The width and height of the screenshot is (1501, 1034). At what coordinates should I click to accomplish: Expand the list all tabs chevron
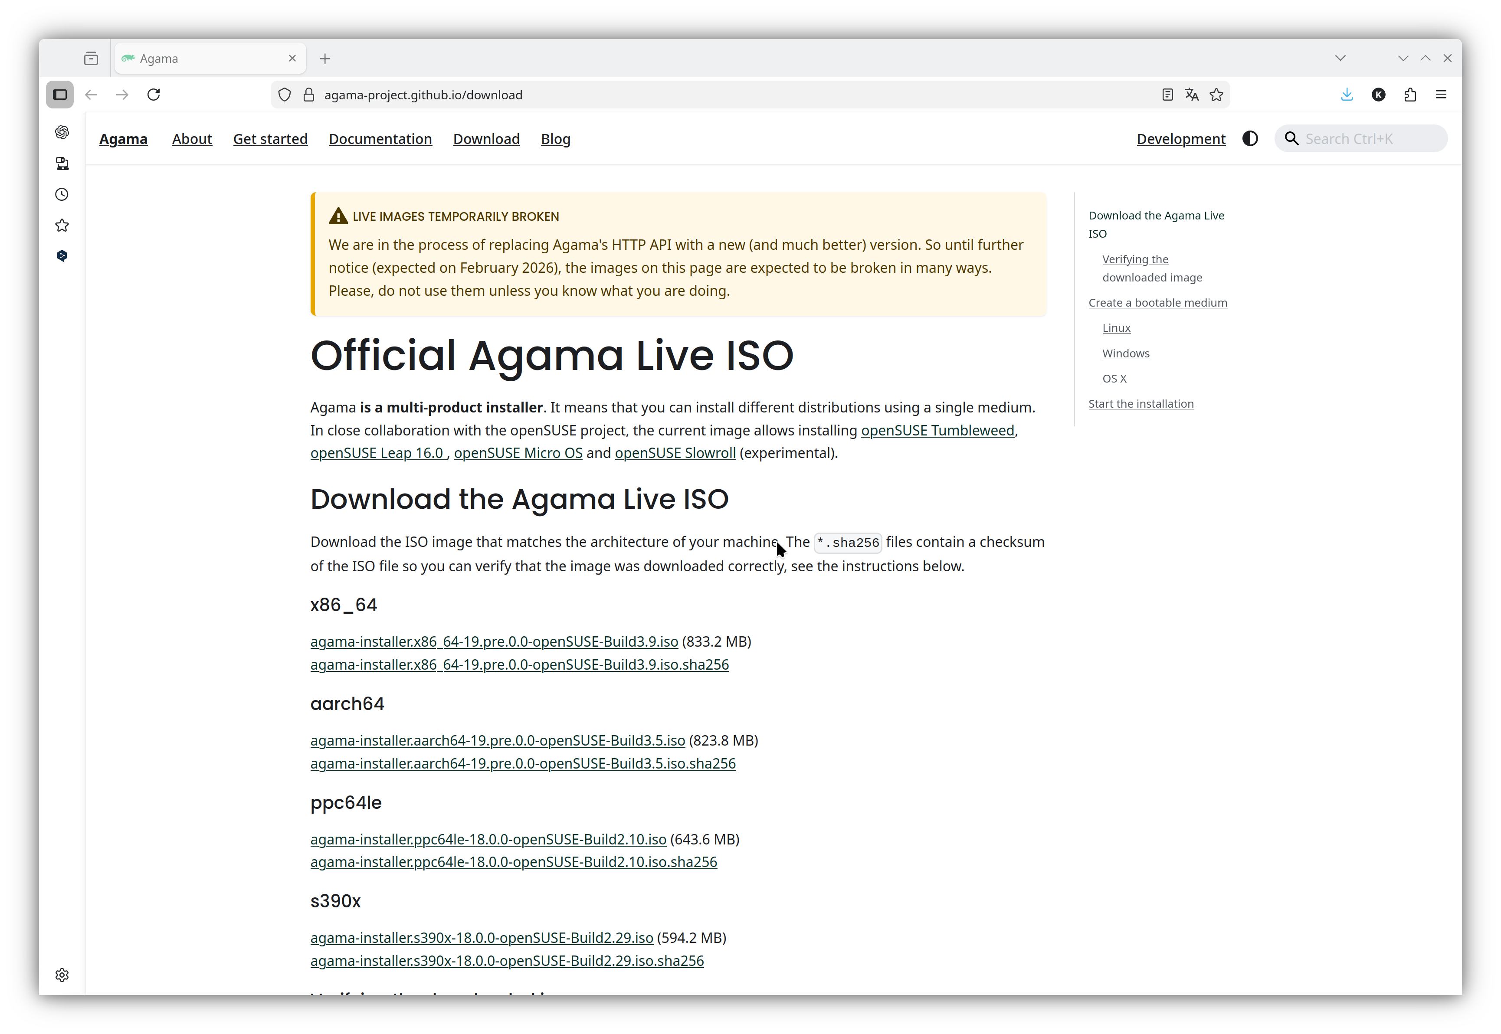click(x=1340, y=58)
